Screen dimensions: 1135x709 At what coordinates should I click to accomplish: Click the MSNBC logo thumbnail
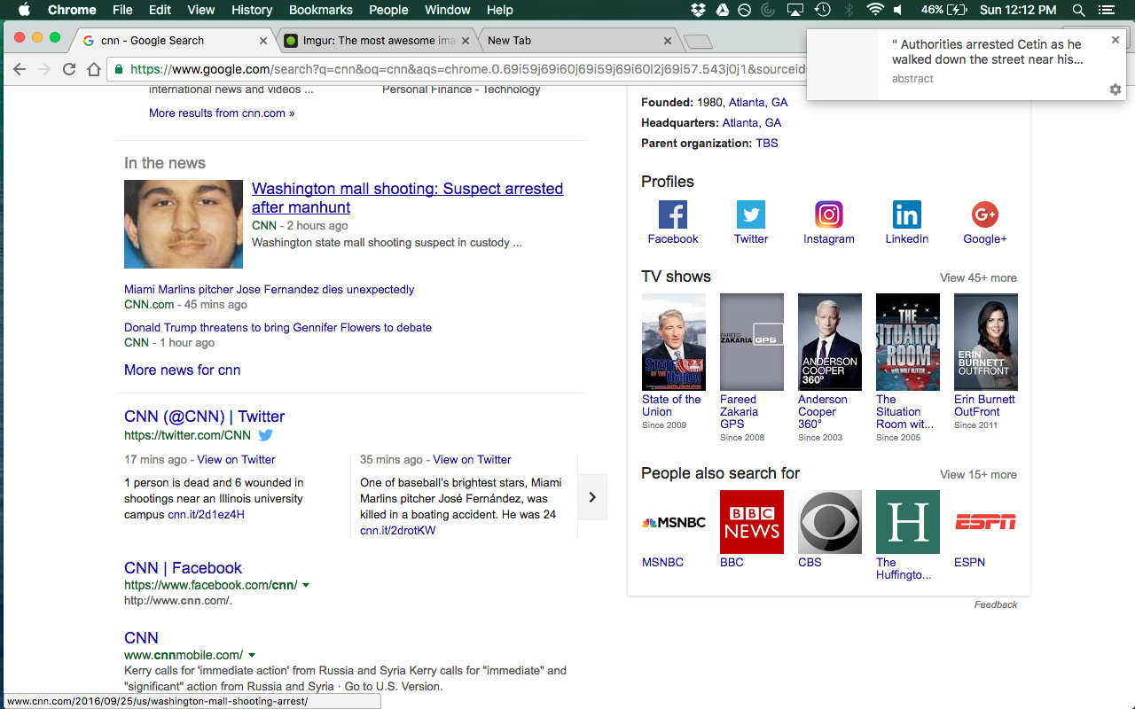(674, 522)
